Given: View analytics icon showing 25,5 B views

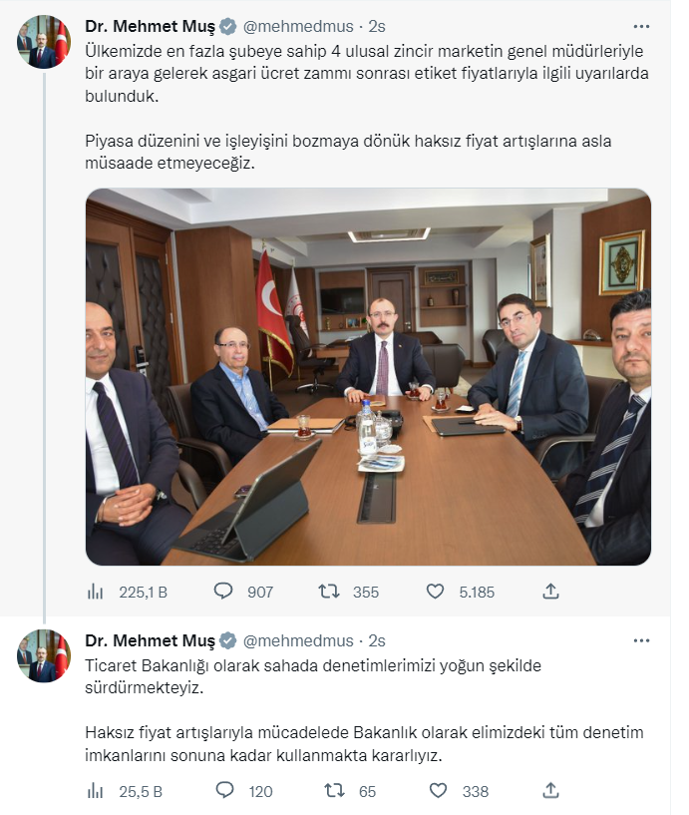Looking at the screenshot, I should coord(95,791).
